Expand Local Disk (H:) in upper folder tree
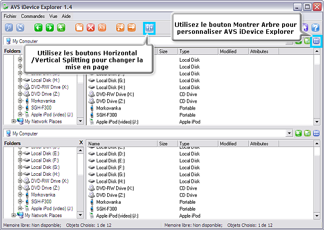Screen dimensions: 324x230 pos(20,80)
